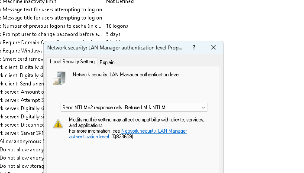Screen dimensions: 304x173
Task: Select 'Machine inactivity limit' policy row
Action: pyautogui.click(x=28, y=2)
